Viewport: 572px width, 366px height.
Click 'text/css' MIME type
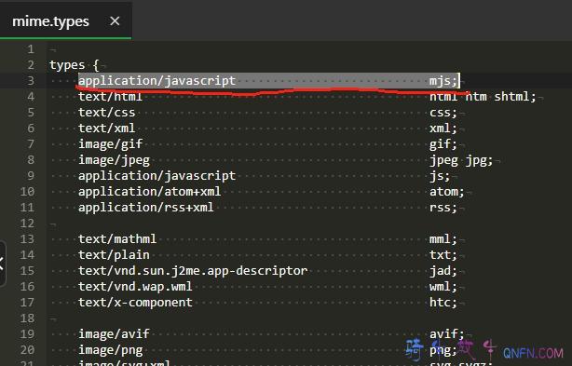(106, 113)
